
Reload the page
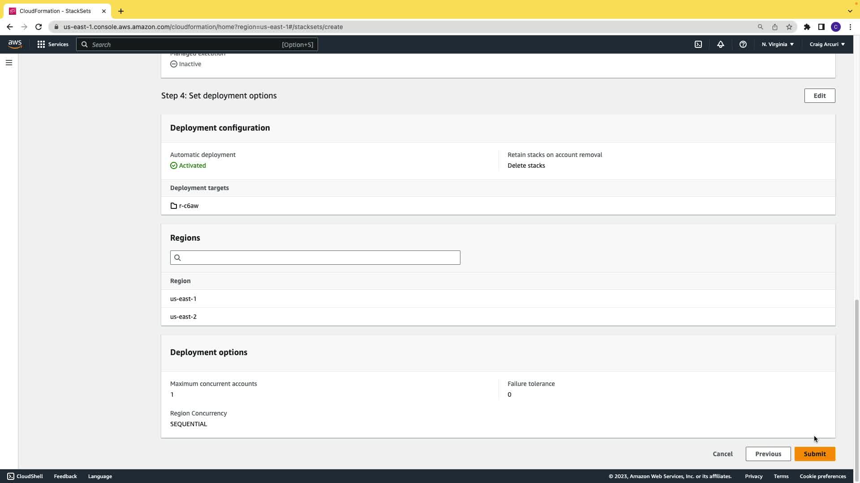tap(39, 27)
